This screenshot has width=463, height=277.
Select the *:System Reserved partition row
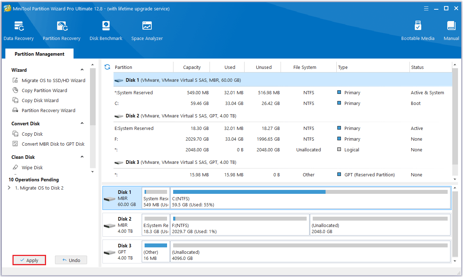(x=283, y=92)
